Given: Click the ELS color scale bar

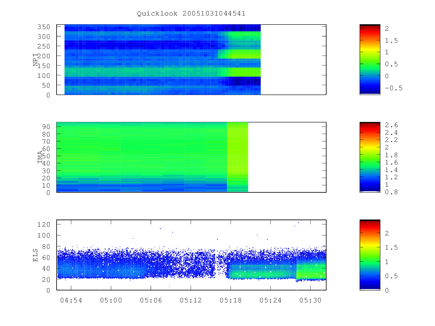Looking at the screenshot, I should tap(370, 255).
